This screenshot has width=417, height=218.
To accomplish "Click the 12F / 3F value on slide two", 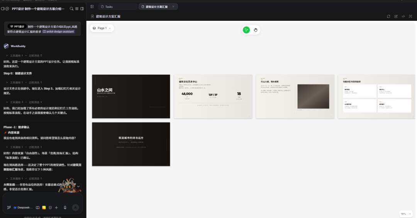I will coord(213,95).
